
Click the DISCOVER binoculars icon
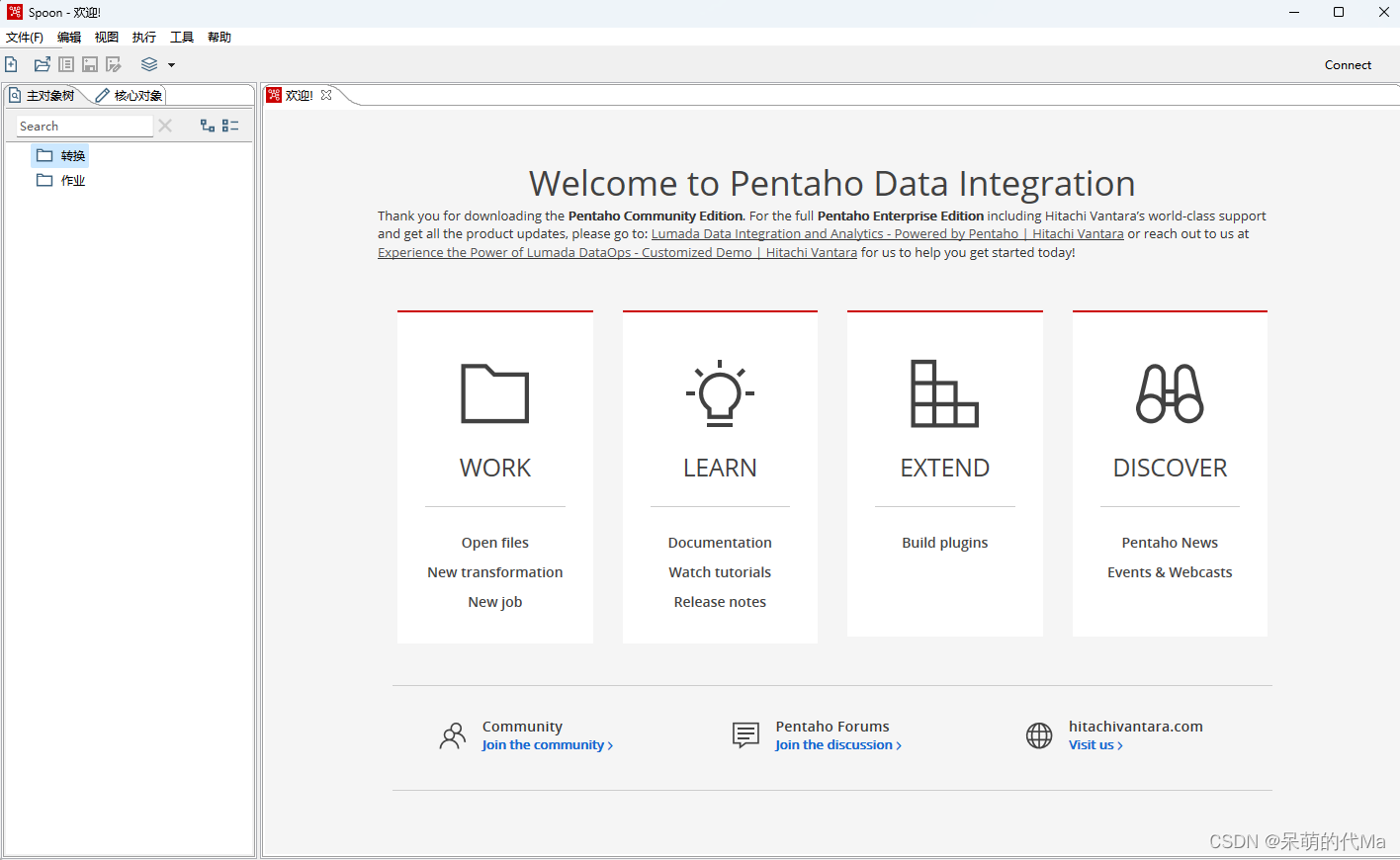pyautogui.click(x=1170, y=393)
